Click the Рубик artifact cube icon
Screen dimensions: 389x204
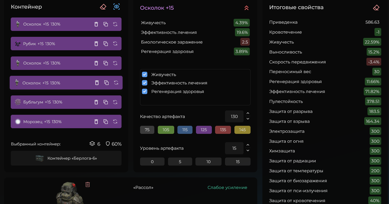click(18, 44)
